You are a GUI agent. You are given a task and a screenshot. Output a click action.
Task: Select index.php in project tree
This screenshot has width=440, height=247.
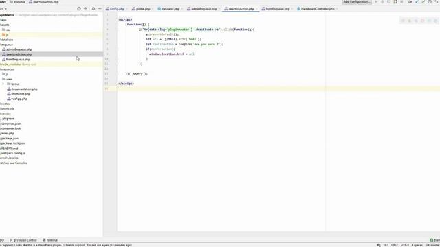8,134
